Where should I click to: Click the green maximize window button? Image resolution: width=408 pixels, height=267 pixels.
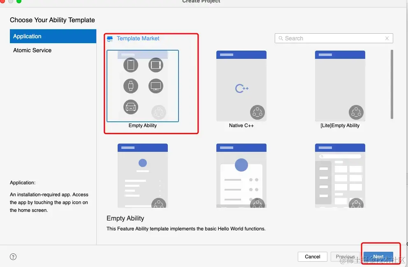19,1
